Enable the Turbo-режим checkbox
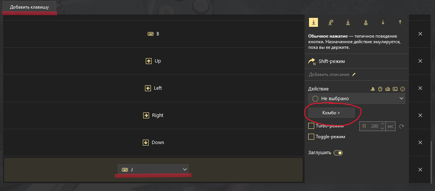435x191 pixels. (x=311, y=126)
